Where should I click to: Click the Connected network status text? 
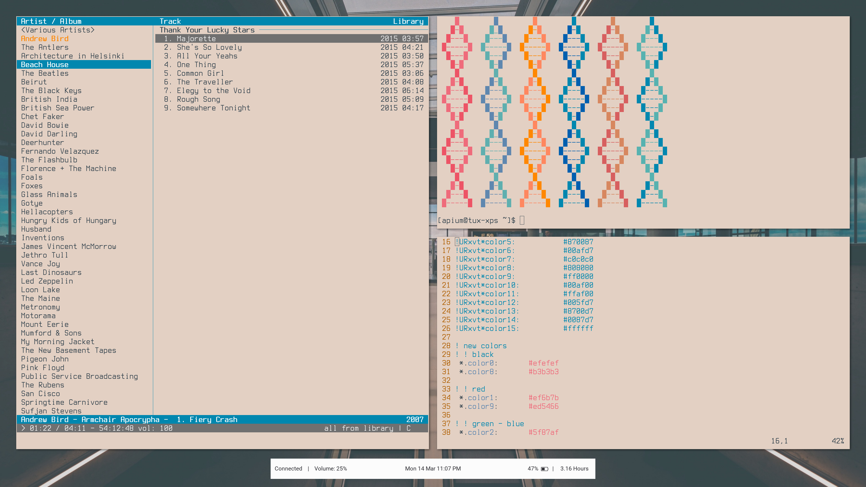tap(288, 469)
